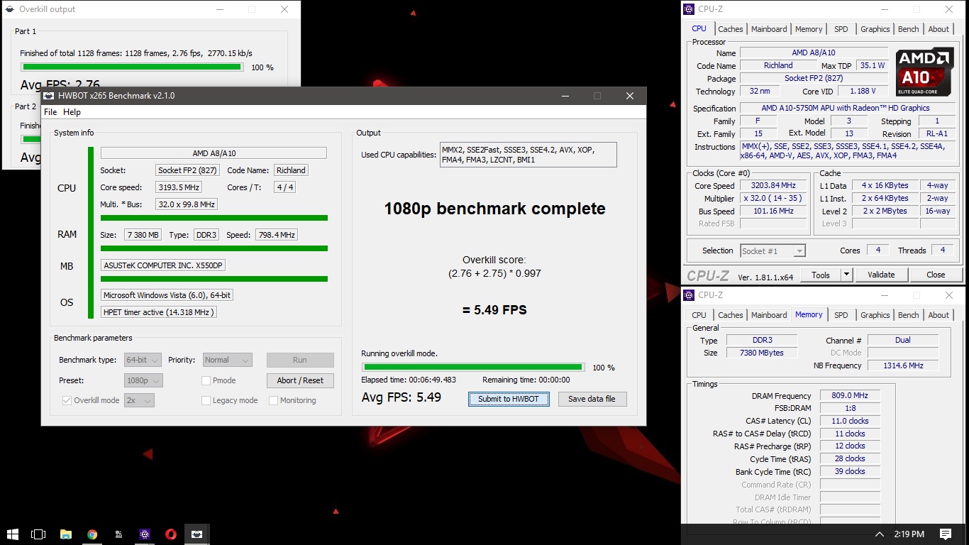This screenshot has height=545, width=969.
Task: Click the Part 1 progress bar in Overkill output
Action: (x=132, y=67)
